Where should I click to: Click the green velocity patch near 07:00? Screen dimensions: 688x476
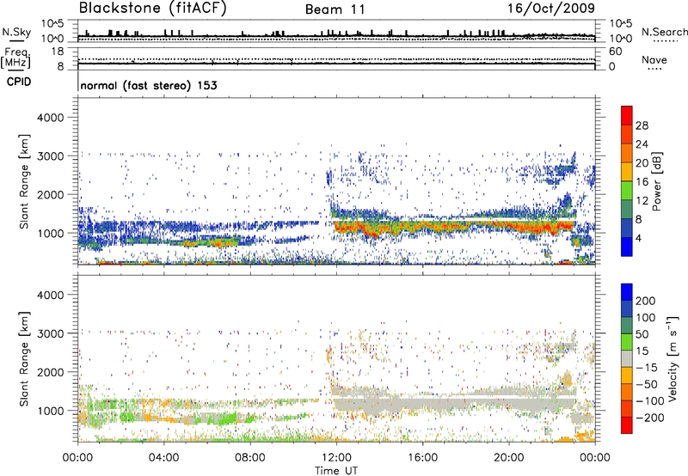click(x=226, y=418)
